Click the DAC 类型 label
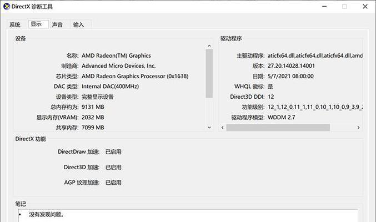 66,87
